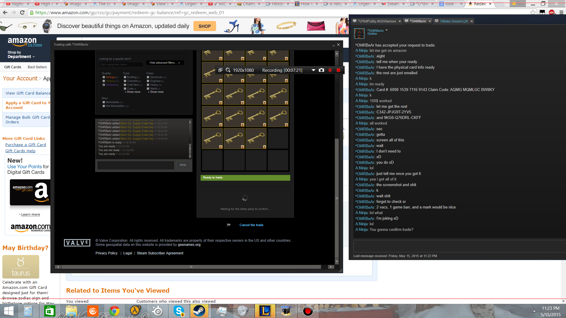Expand Show more under Type
566x318 pixels.
[132, 92]
